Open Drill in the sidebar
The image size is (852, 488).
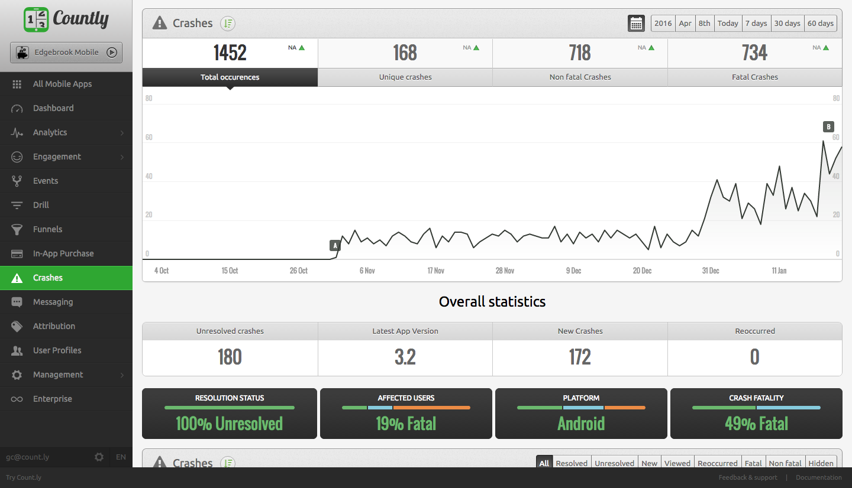(66, 205)
